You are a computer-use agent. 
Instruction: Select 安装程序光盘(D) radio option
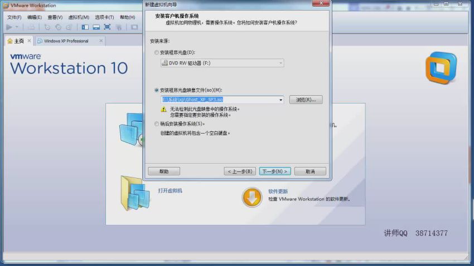click(x=156, y=52)
